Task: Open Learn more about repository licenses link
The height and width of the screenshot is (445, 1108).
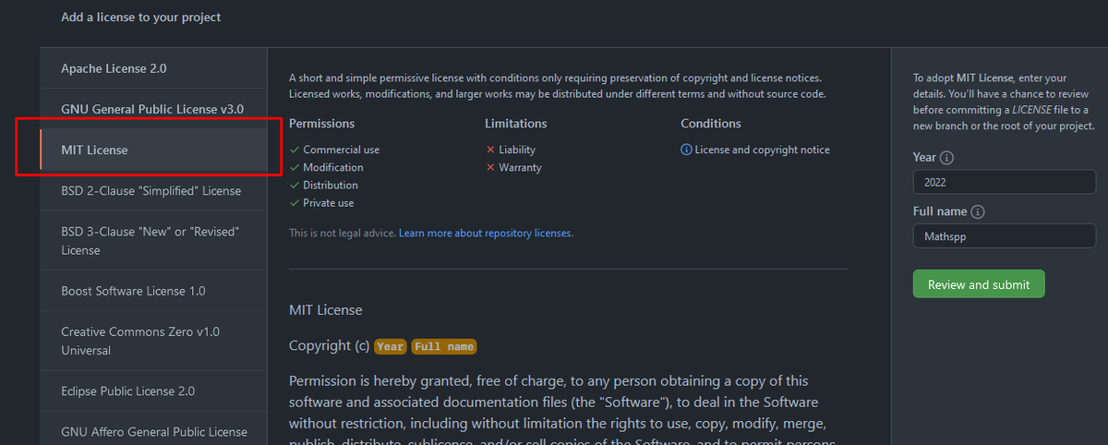Action: tap(485, 234)
